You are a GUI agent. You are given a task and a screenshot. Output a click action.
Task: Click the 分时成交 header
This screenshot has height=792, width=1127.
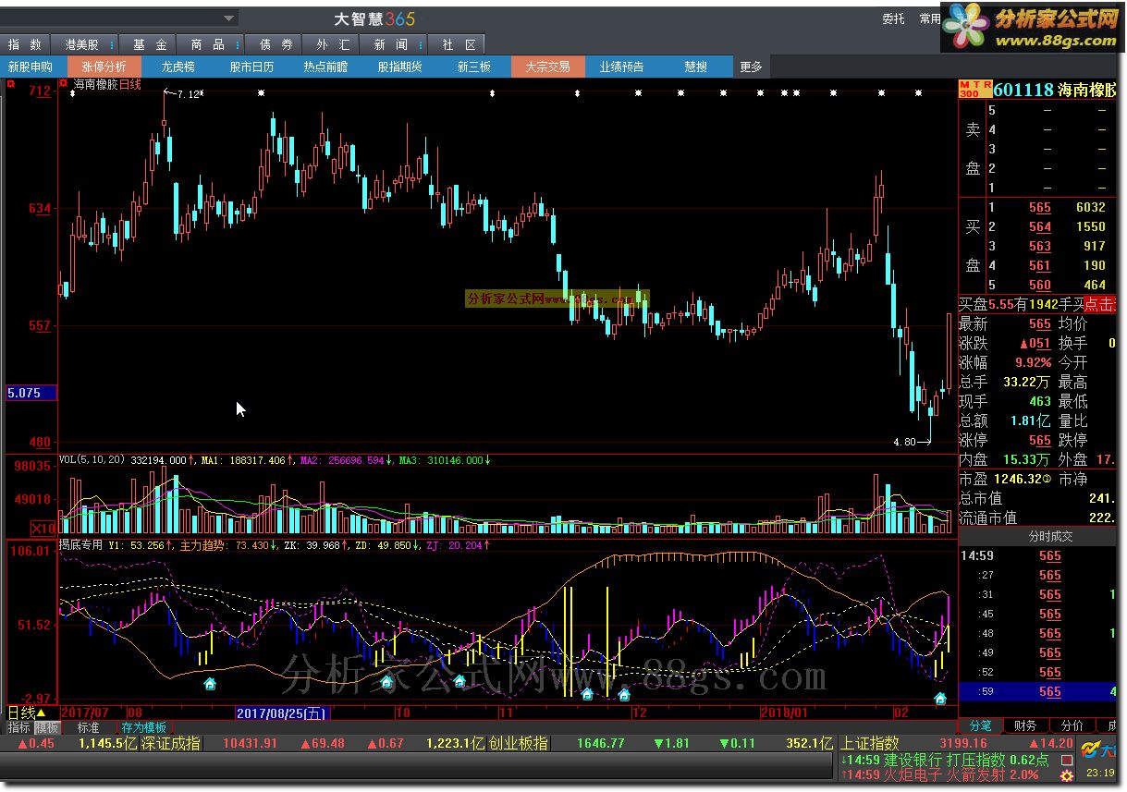(1050, 536)
